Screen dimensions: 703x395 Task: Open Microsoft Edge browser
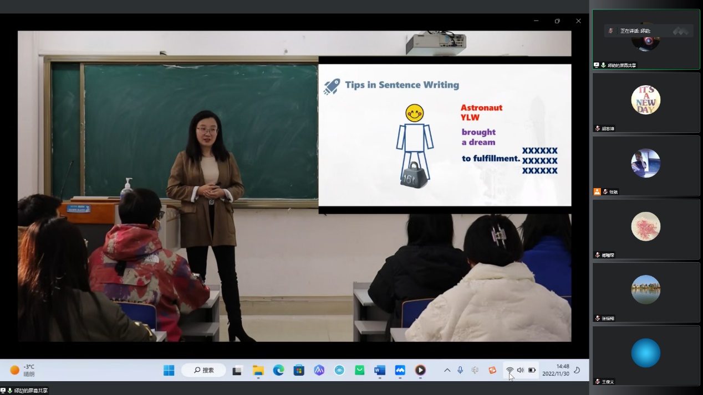pyautogui.click(x=278, y=370)
